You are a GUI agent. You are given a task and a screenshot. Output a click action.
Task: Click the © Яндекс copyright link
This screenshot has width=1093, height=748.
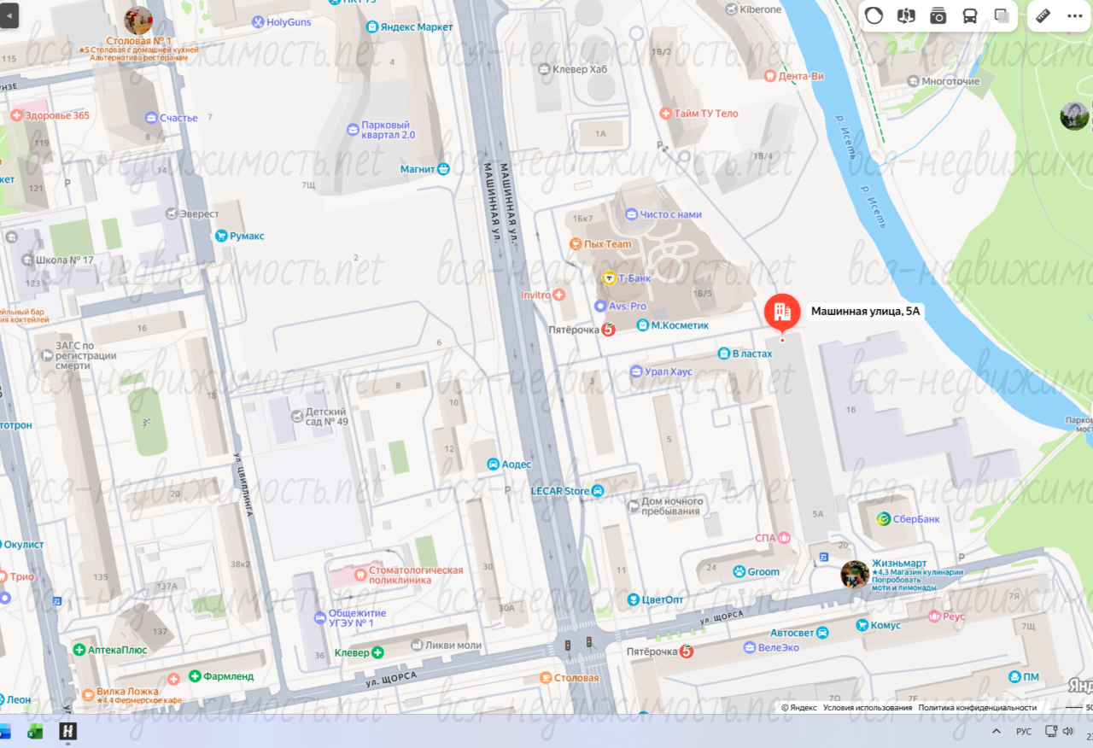800,708
